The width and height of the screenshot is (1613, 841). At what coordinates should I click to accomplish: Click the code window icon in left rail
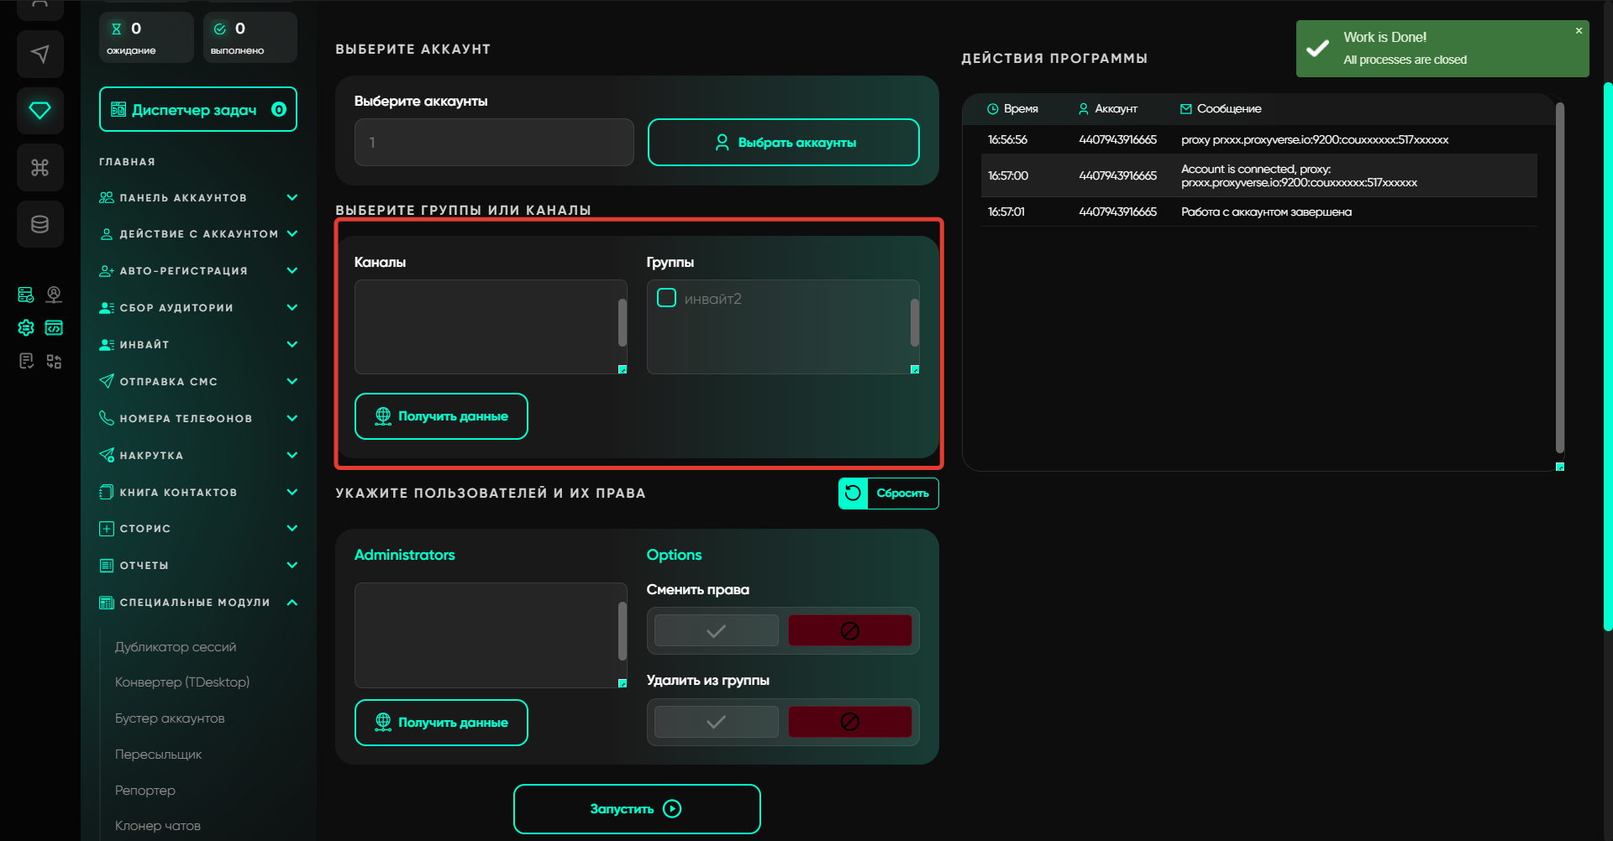coord(54,327)
